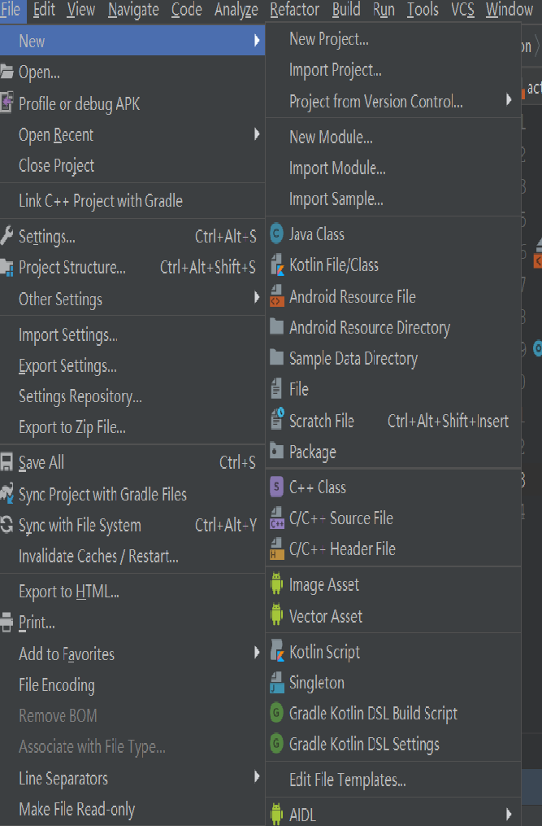The width and height of the screenshot is (542, 826).
Task: Select the Kotlin File/Class icon
Action: tap(276, 265)
